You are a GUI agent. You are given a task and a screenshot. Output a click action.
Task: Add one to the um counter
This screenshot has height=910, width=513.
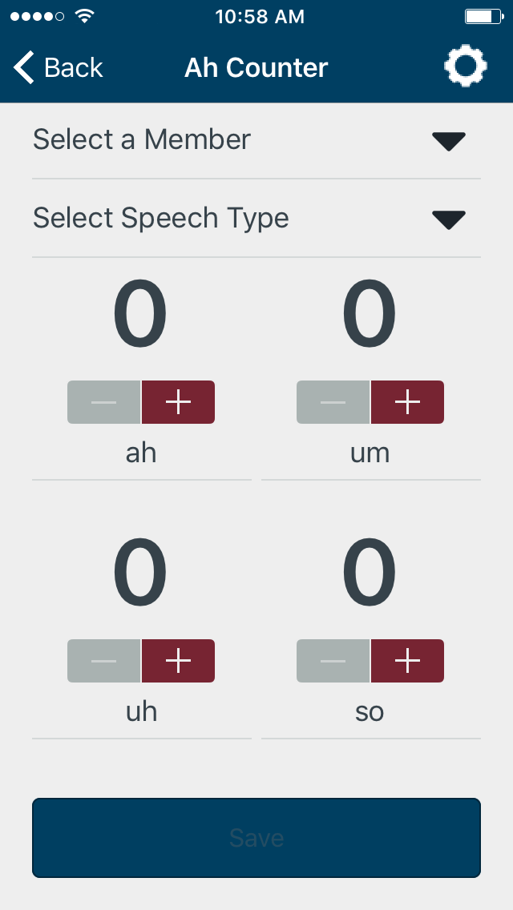[x=407, y=402]
